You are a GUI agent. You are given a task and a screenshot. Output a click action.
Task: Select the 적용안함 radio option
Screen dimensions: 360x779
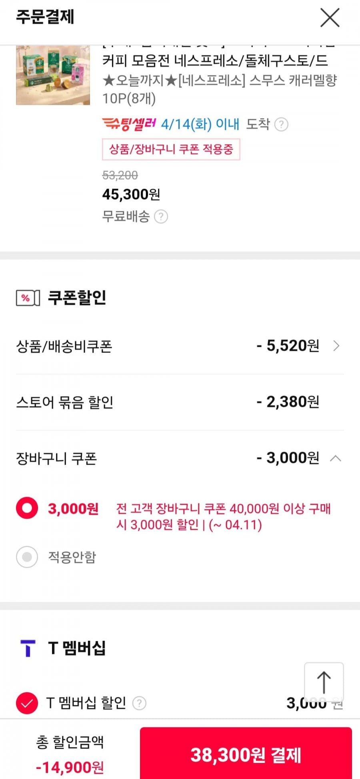tap(27, 557)
